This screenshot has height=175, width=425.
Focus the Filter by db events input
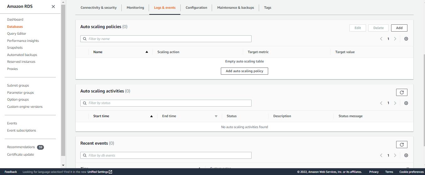coord(166,155)
